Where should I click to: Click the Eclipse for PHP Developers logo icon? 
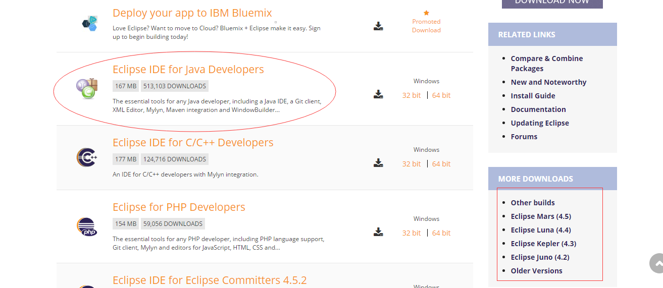click(86, 226)
